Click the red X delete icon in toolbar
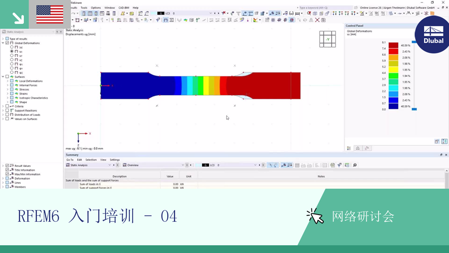The image size is (449, 253). 317,20
